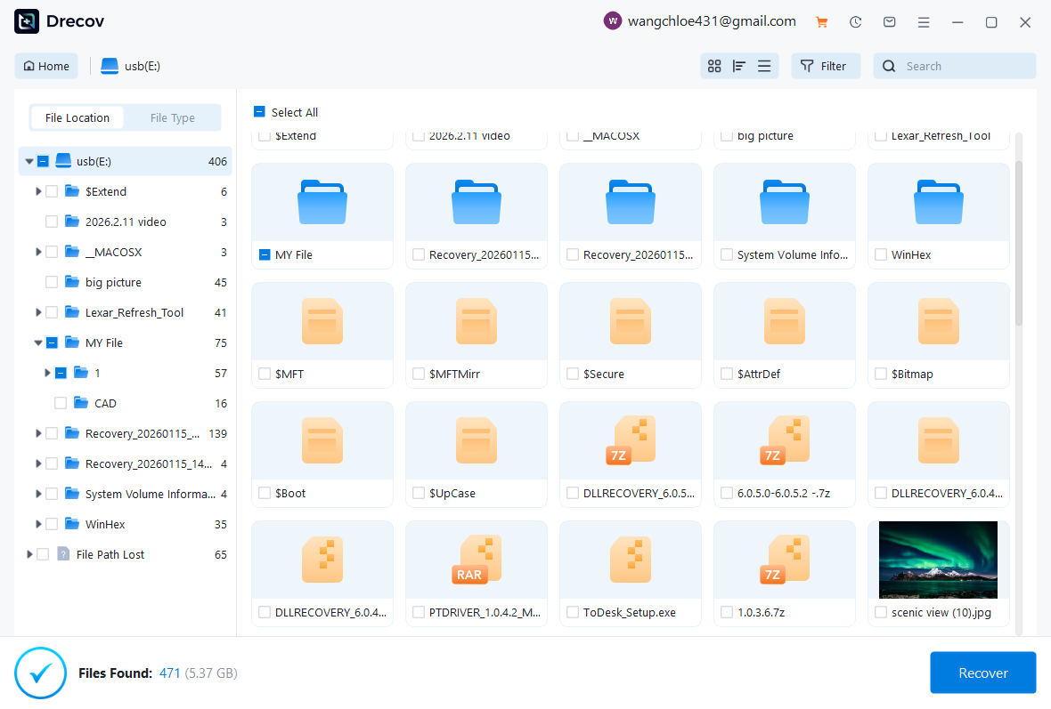Click the orange shopping cart icon
The height and width of the screenshot is (709, 1051).
point(821,22)
